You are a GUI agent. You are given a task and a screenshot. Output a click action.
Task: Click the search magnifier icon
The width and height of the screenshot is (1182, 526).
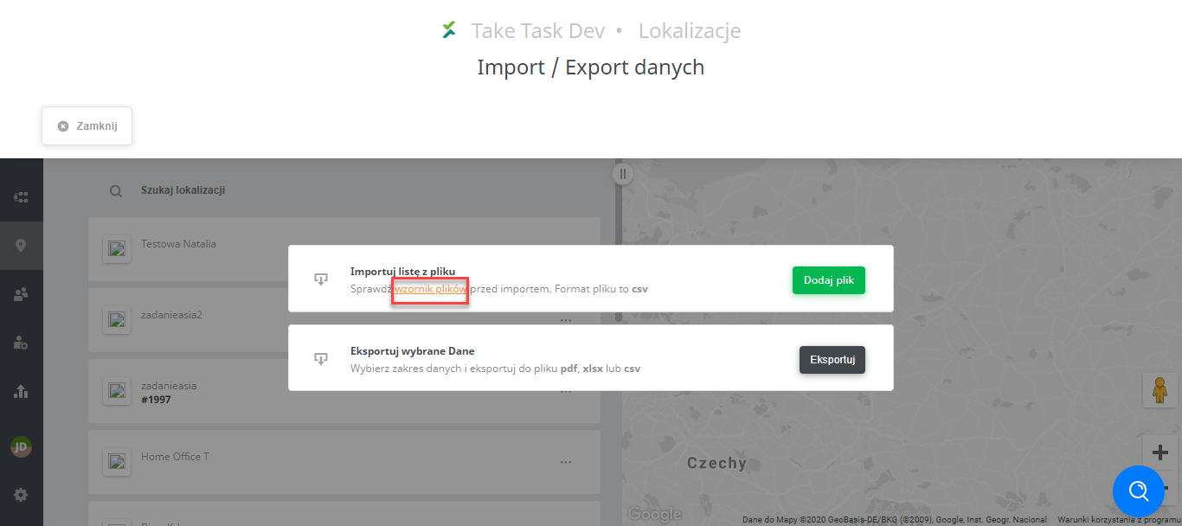point(116,191)
